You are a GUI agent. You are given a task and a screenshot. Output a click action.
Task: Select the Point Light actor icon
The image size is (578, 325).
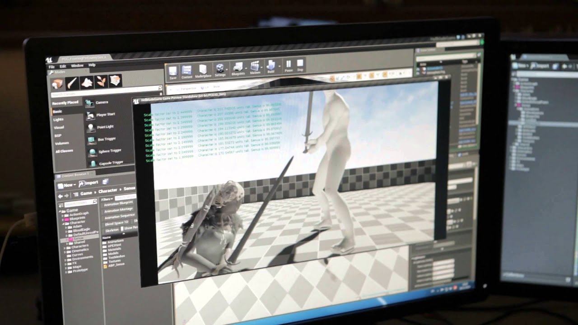[91, 128]
